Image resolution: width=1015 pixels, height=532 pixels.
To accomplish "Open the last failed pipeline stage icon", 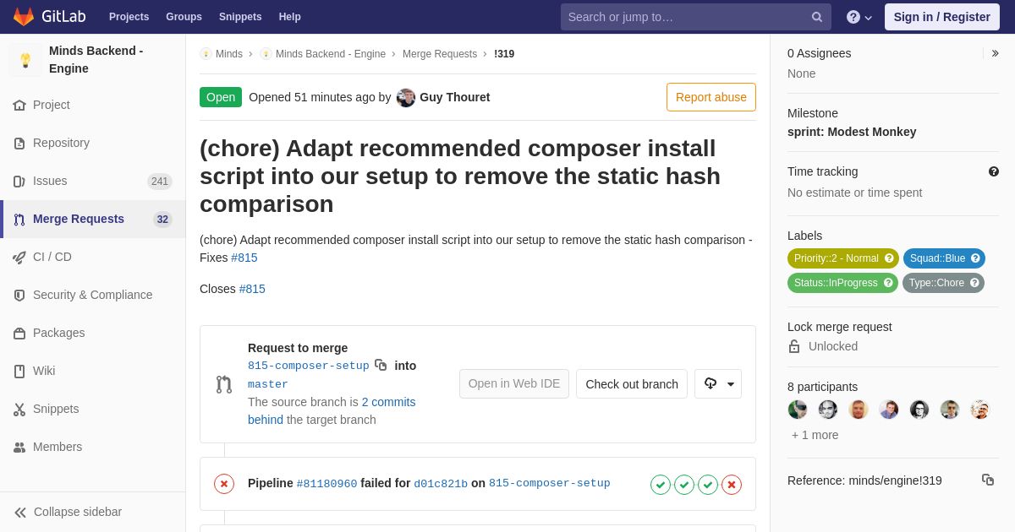I will coord(732,485).
